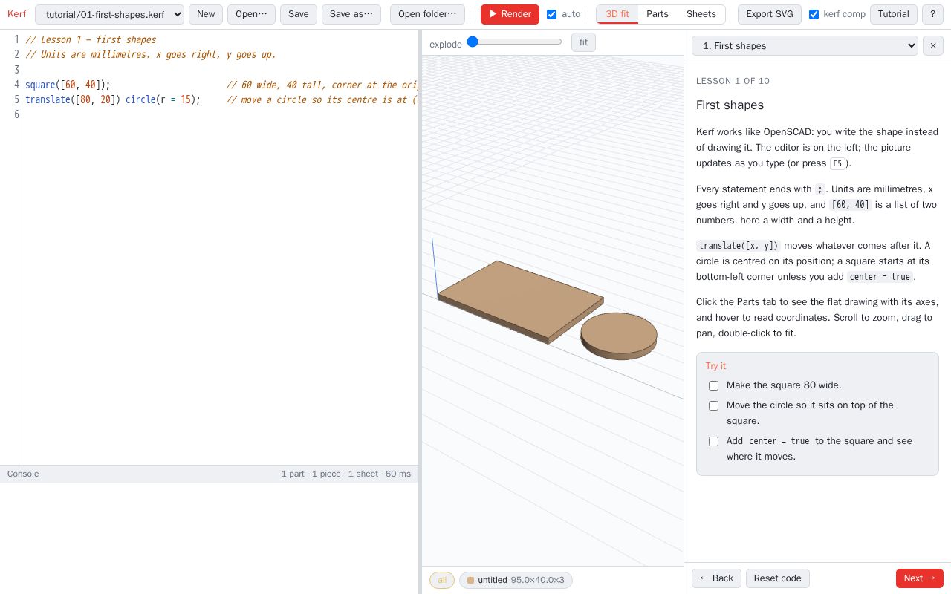Click Export SVG
Viewport: 951px width, 594px height.
(770, 14)
